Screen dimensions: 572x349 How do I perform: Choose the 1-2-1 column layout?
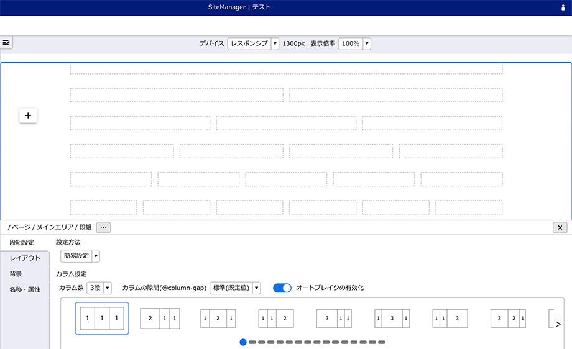coord(218,319)
